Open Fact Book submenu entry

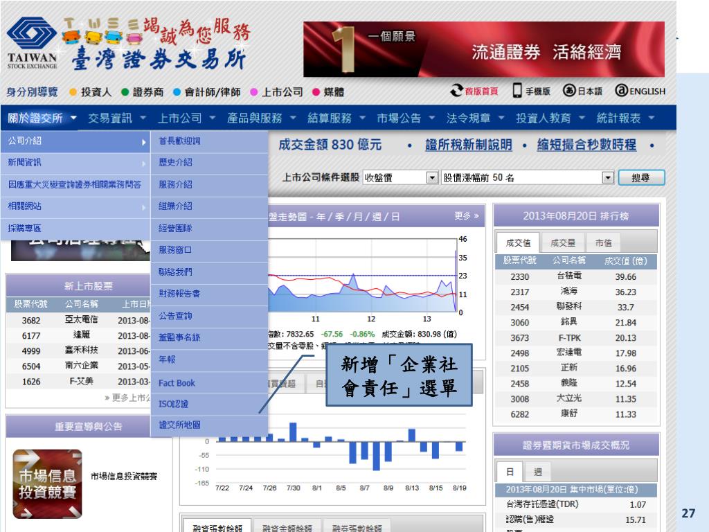click(x=209, y=382)
